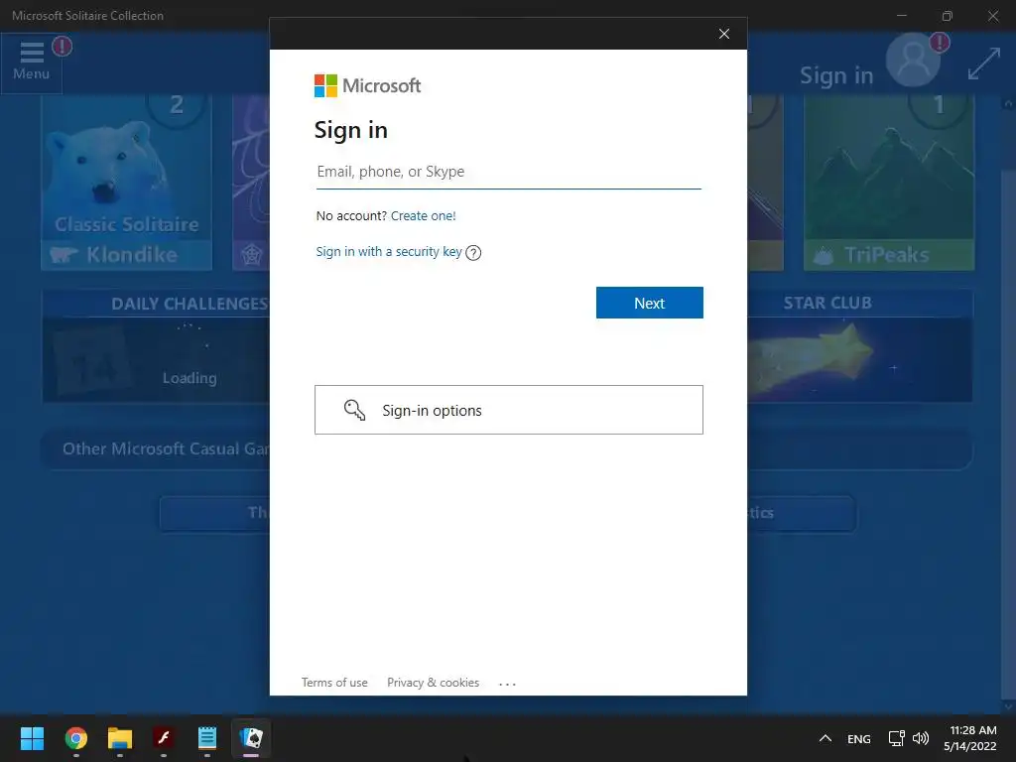Open the TriPeaks game card
This screenshot has width=1016, height=762.
pyautogui.click(x=889, y=183)
